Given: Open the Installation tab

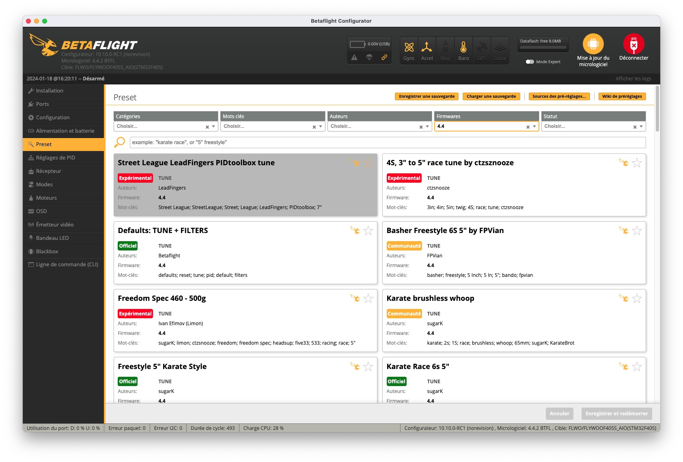Looking at the screenshot, I should pos(63,91).
